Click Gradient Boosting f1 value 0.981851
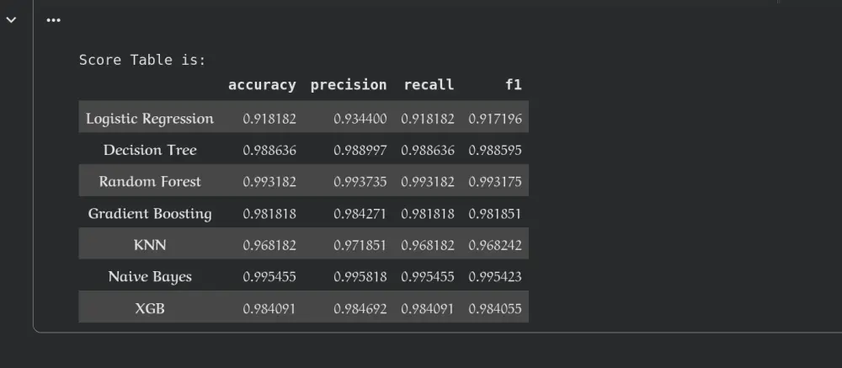 [494, 214]
